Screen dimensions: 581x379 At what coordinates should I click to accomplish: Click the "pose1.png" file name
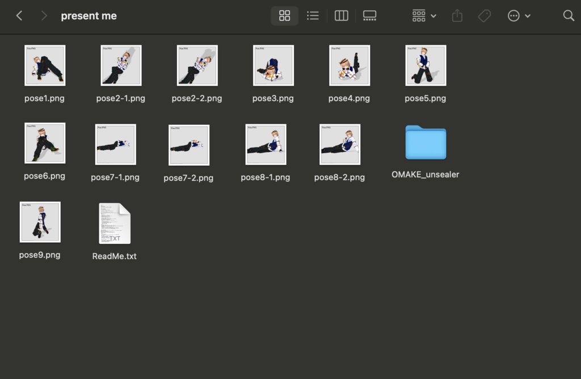click(44, 98)
